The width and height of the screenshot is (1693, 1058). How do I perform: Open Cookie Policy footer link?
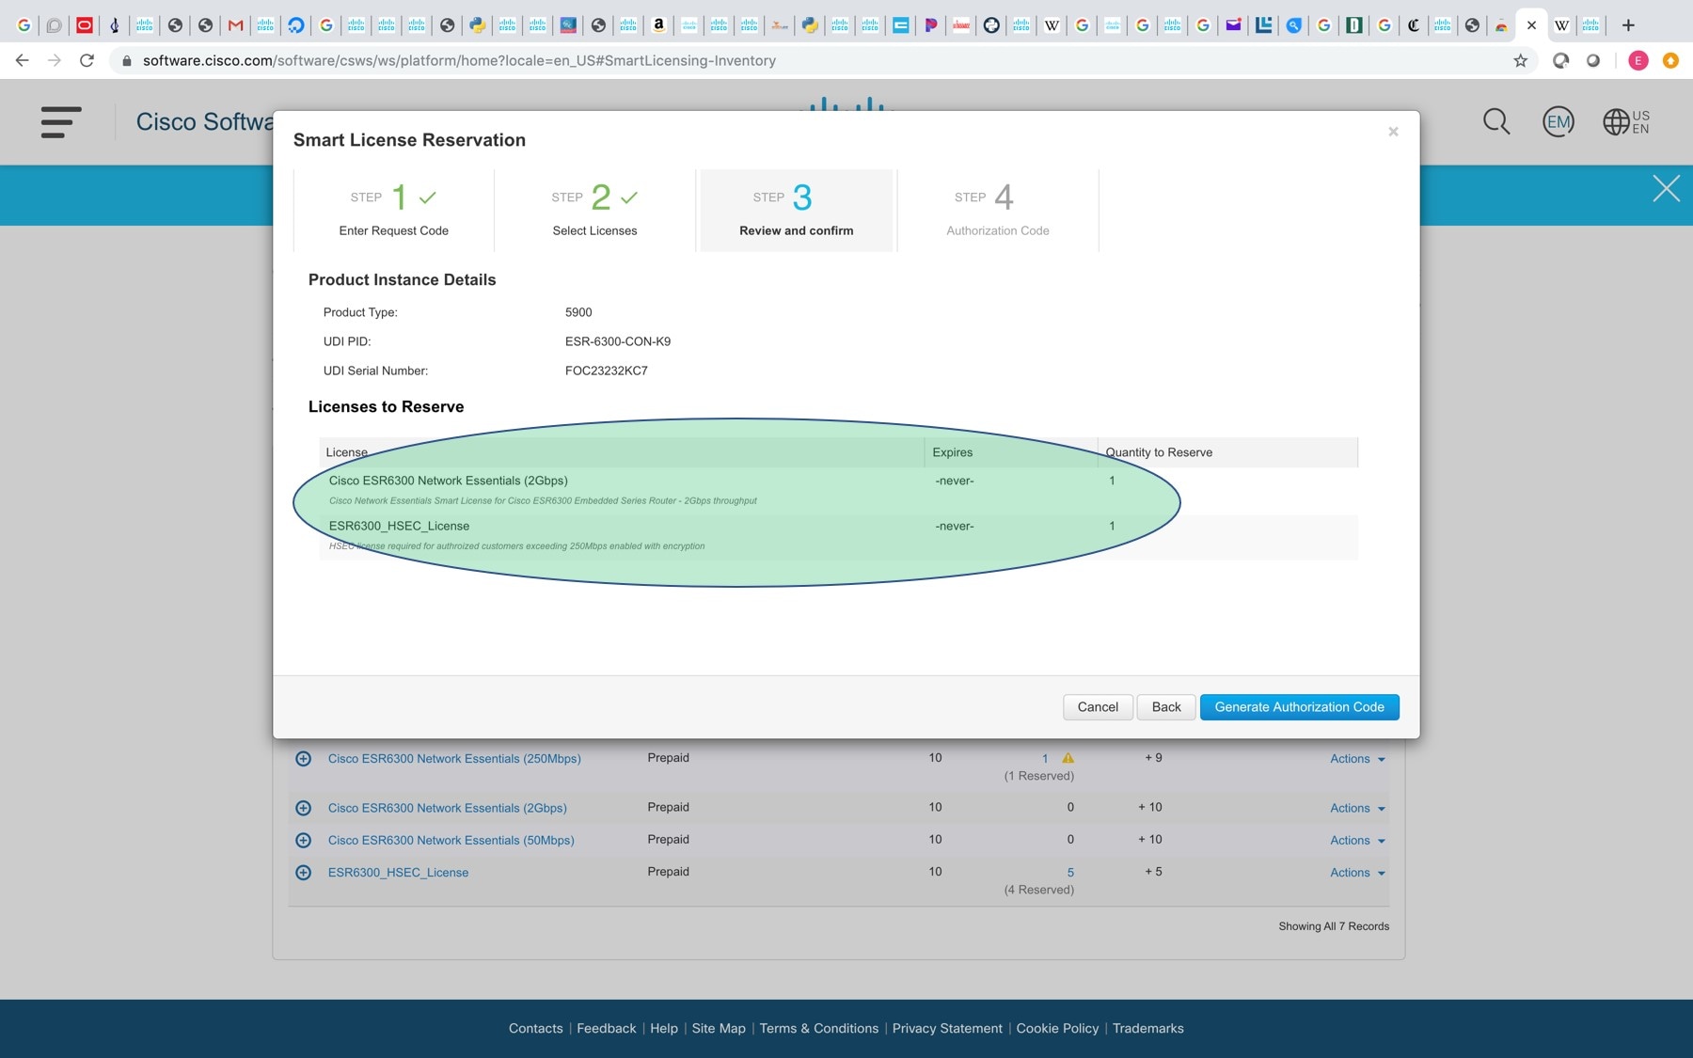tap(1057, 1028)
